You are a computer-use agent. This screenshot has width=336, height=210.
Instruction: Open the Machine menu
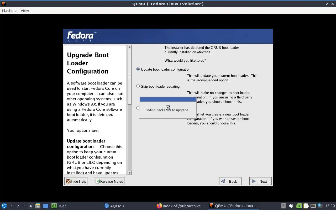(x=9, y=10)
